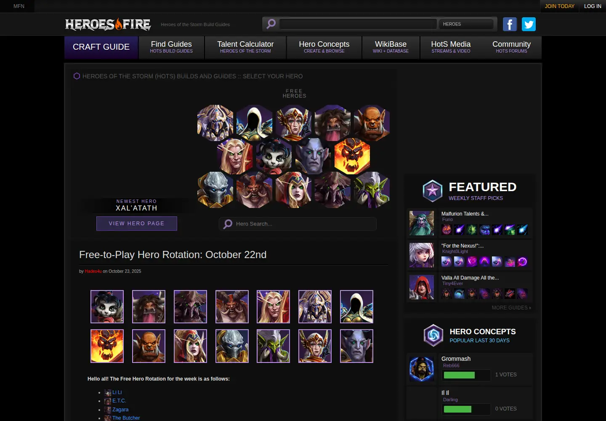This screenshot has width=606, height=421.
Task: Open the Li Li portrait in the rotation article
Action: click(x=107, y=306)
